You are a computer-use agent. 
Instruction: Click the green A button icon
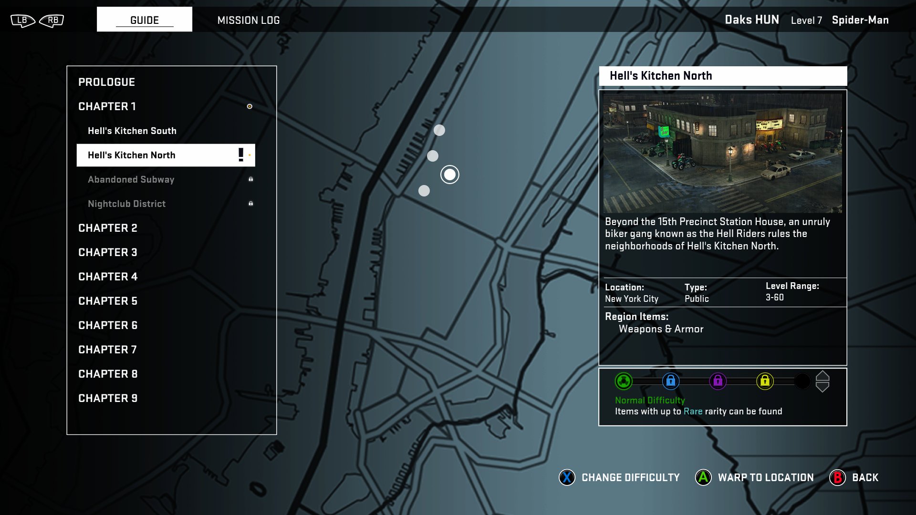point(703,477)
